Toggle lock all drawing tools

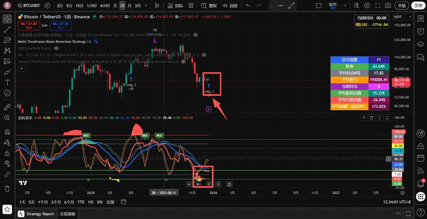click(7, 153)
